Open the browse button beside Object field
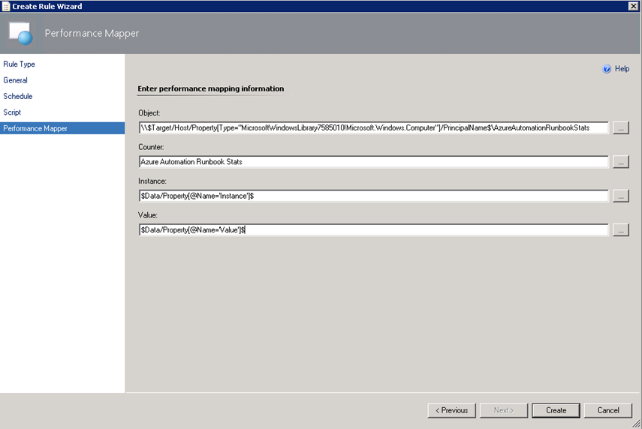 click(x=620, y=128)
